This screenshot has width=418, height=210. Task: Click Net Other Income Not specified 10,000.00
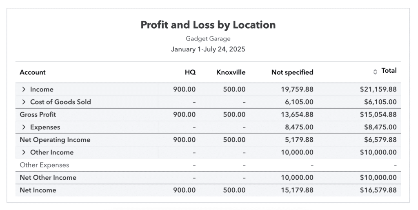pyautogui.click(x=297, y=177)
